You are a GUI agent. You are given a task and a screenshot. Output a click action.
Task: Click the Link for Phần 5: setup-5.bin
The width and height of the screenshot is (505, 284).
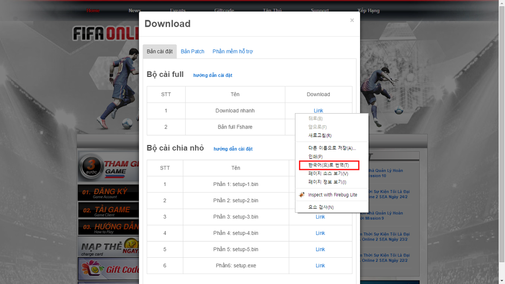point(320,249)
